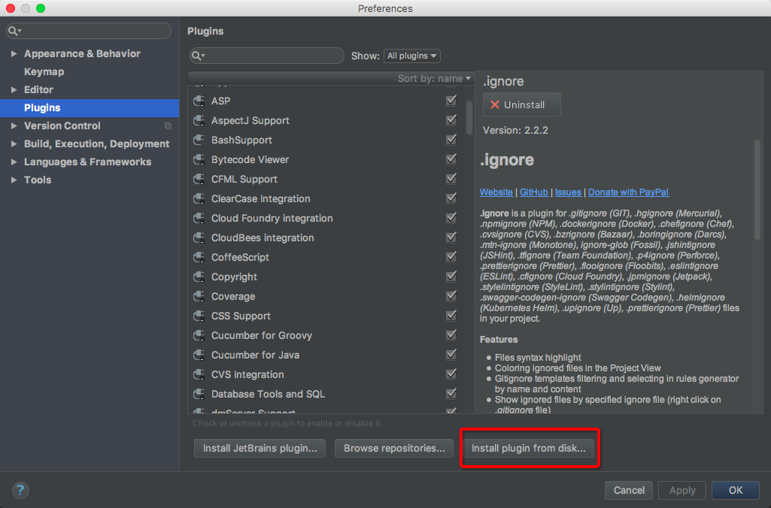
Task: Disable the ASP plugin checkbox
Action: click(x=451, y=100)
